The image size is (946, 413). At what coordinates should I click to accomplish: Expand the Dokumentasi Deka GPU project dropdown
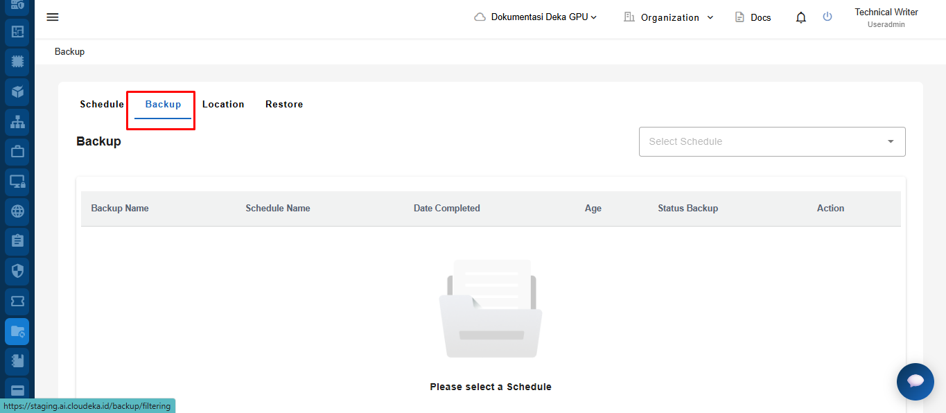[536, 17]
